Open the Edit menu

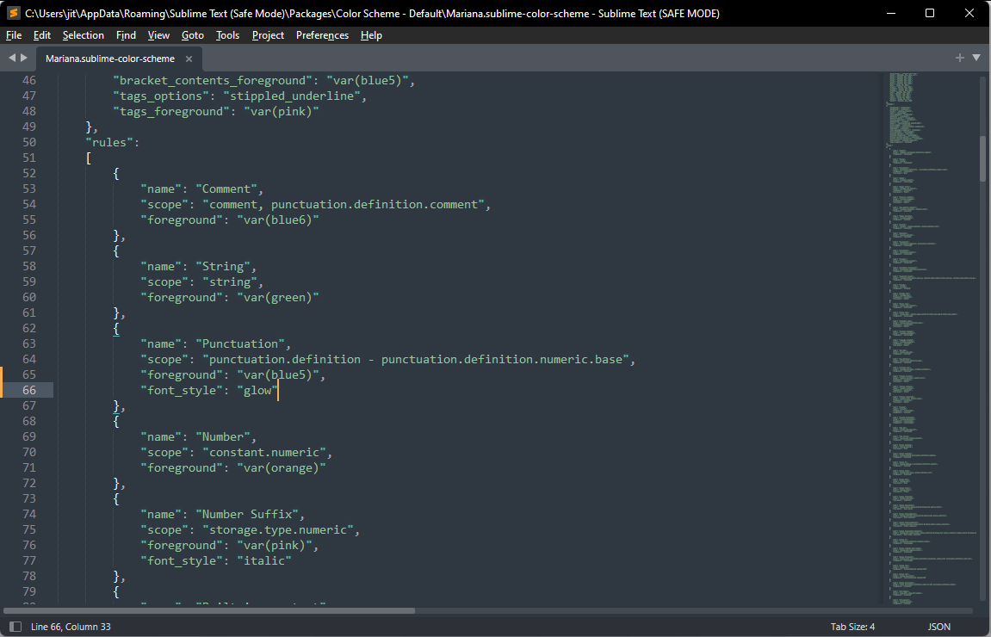tap(41, 35)
